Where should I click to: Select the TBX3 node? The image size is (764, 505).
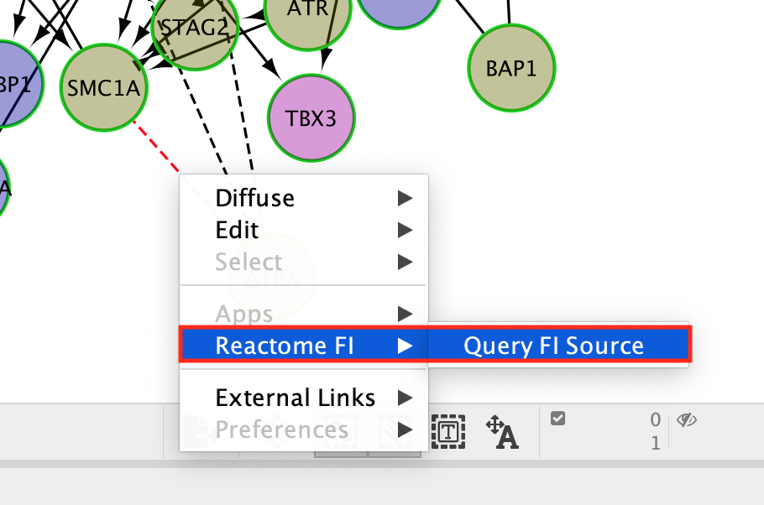(x=311, y=117)
